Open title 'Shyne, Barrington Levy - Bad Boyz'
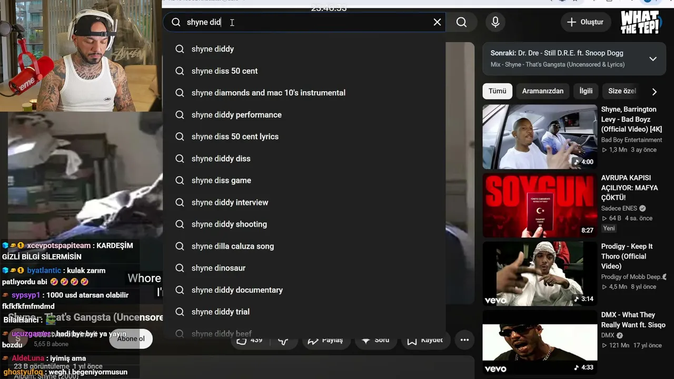 tap(631, 119)
